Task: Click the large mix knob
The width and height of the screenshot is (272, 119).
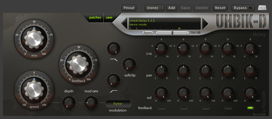Action: [34, 39]
